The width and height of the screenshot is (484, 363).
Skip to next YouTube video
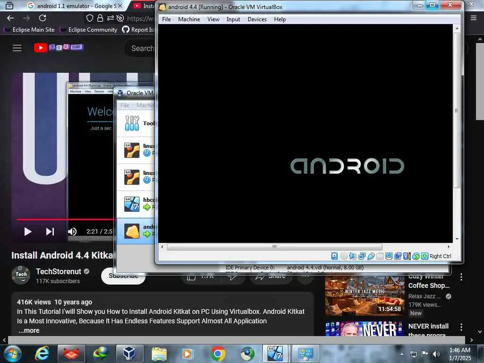point(50,232)
